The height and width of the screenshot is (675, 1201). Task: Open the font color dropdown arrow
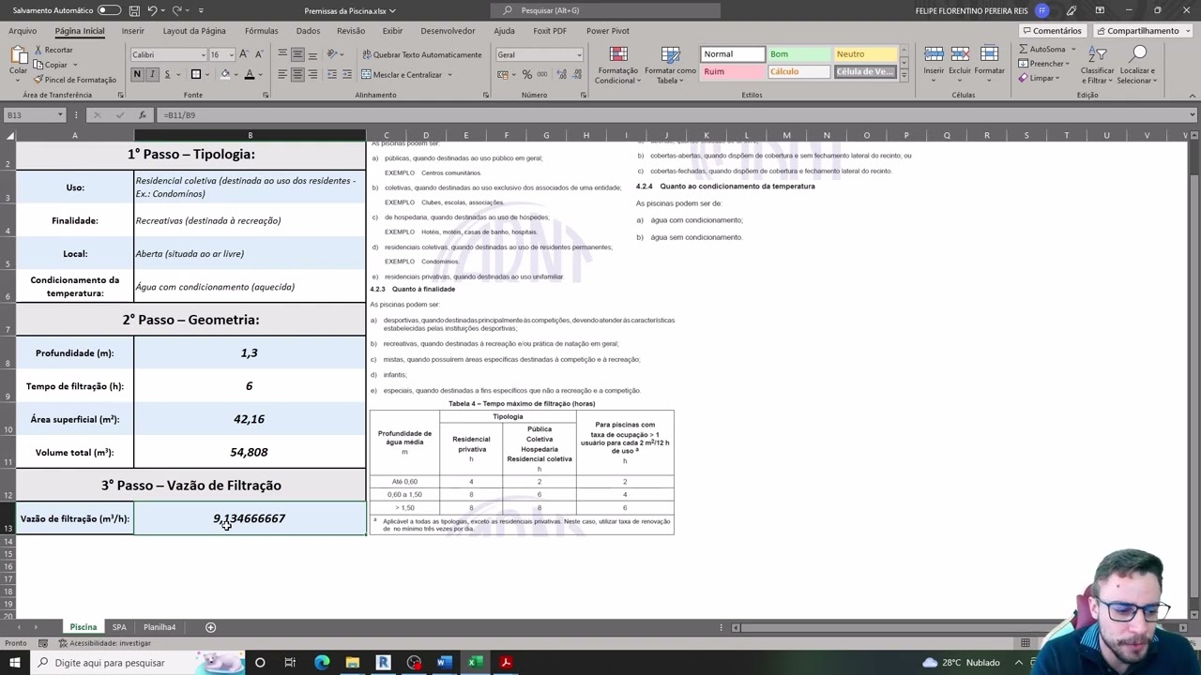(260, 75)
